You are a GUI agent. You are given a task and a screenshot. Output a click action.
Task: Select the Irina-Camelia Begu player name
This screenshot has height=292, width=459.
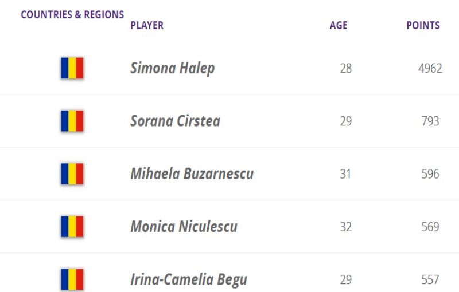coord(189,279)
